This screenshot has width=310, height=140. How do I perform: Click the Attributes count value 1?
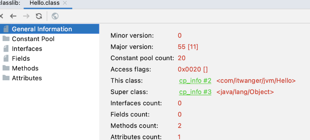click(179, 137)
